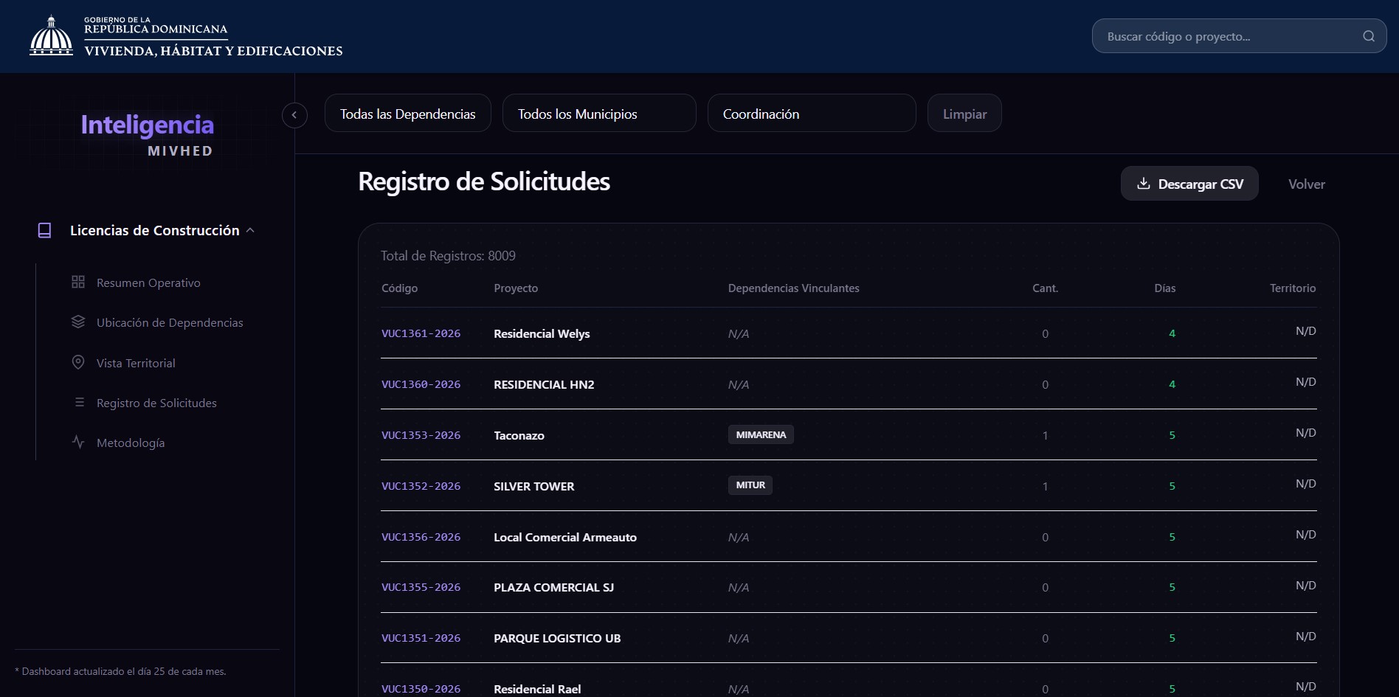The width and height of the screenshot is (1399, 697).
Task: Click the download icon in Descargar CSV
Action: pyautogui.click(x=1143, y=184)
